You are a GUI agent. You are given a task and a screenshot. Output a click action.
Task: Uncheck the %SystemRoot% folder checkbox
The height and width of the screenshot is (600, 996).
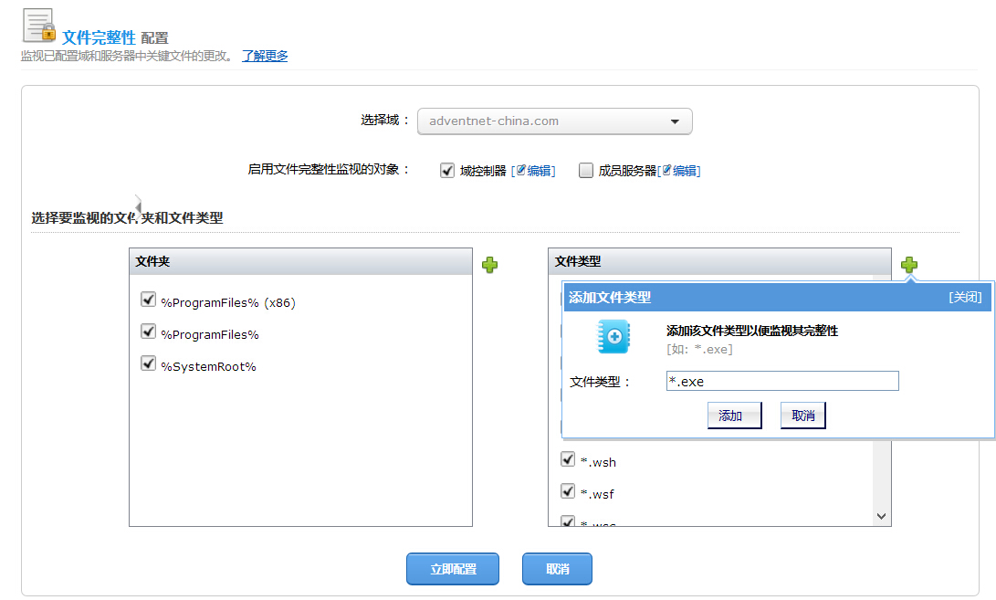click(x=148, y=363)
